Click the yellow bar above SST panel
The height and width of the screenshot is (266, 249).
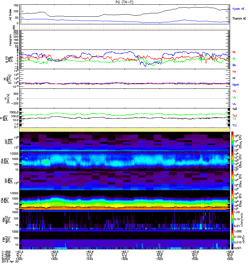click(x=124, y=130)
